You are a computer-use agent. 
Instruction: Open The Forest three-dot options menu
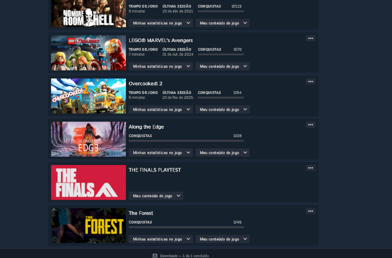[311, 211]
